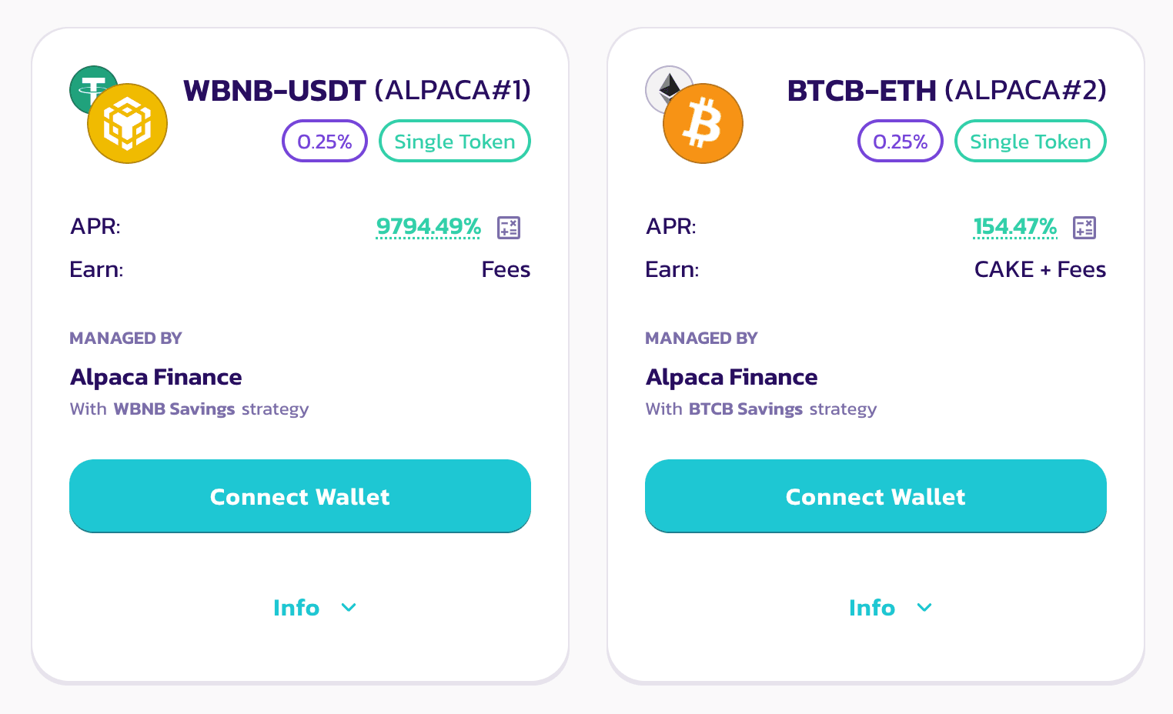Click the 154.47% APR value
This screenshot has height=714, width=1173.
[1014, 227]
